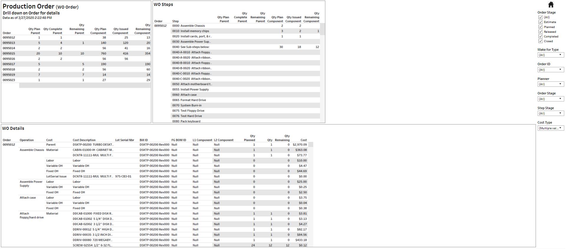
Task: Click step 0060 Attach case
Action: pos(184,95)
